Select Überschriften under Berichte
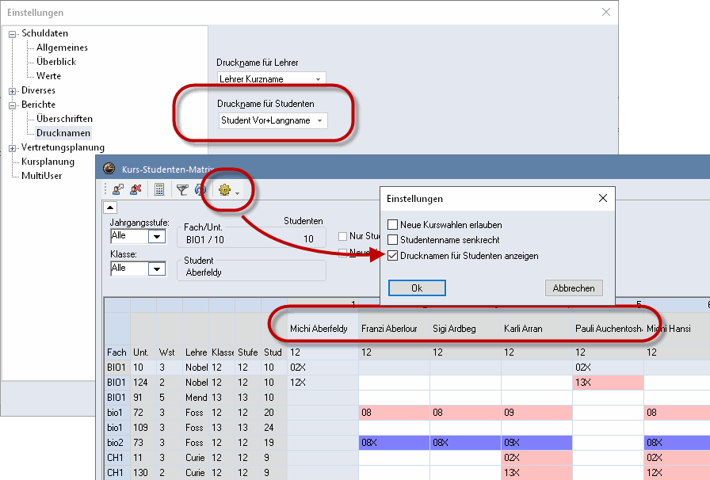The height and width of the screenshot is (480, 710). point(64,119)
